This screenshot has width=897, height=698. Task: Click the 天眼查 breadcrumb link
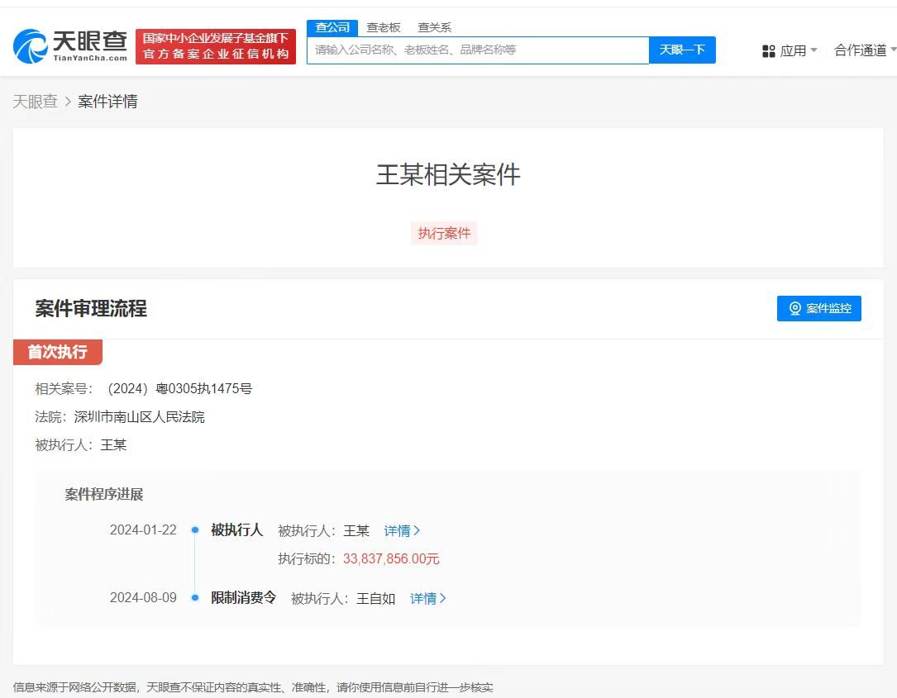(x=36, y=101)
